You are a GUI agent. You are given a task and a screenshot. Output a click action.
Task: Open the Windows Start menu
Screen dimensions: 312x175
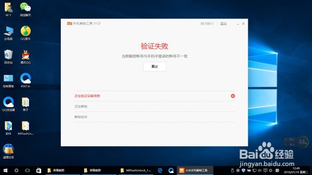(x=5, y=170)
